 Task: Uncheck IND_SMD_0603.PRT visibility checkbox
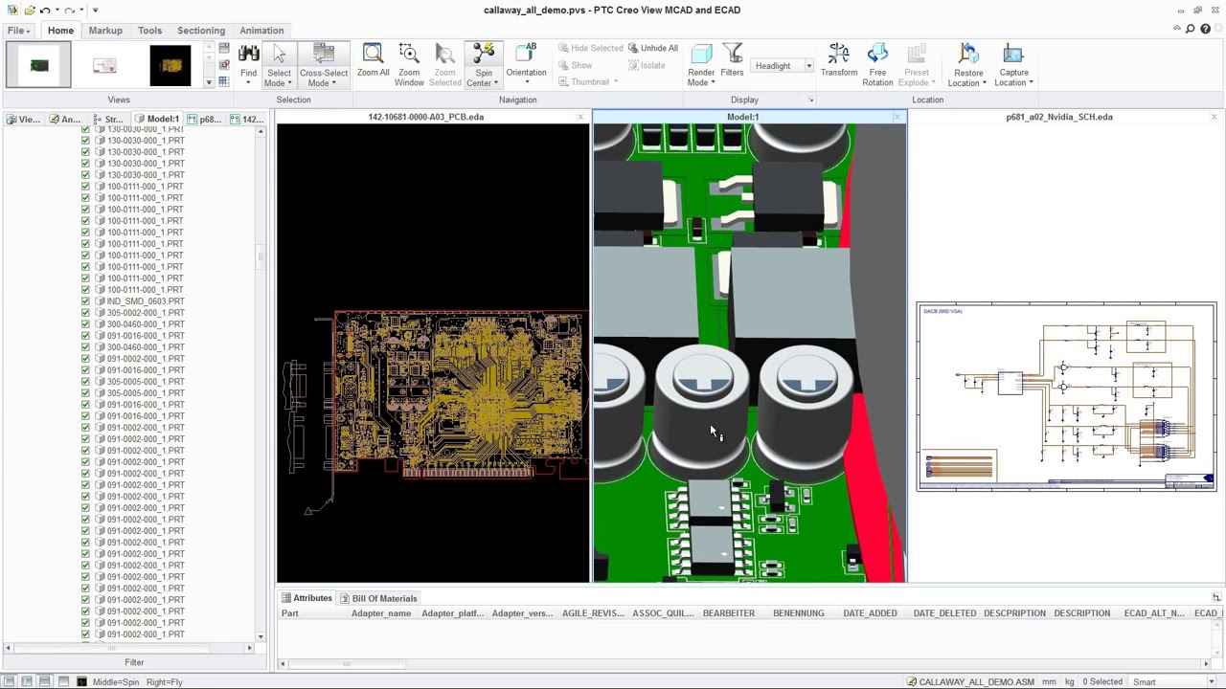click(85, 301)
